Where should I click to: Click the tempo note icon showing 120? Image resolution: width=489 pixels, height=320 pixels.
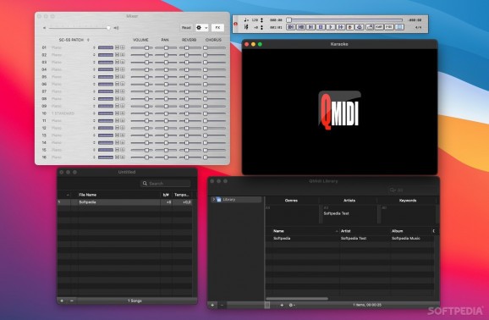point(245,20)
